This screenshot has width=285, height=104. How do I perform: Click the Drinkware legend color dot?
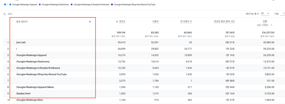72,4
